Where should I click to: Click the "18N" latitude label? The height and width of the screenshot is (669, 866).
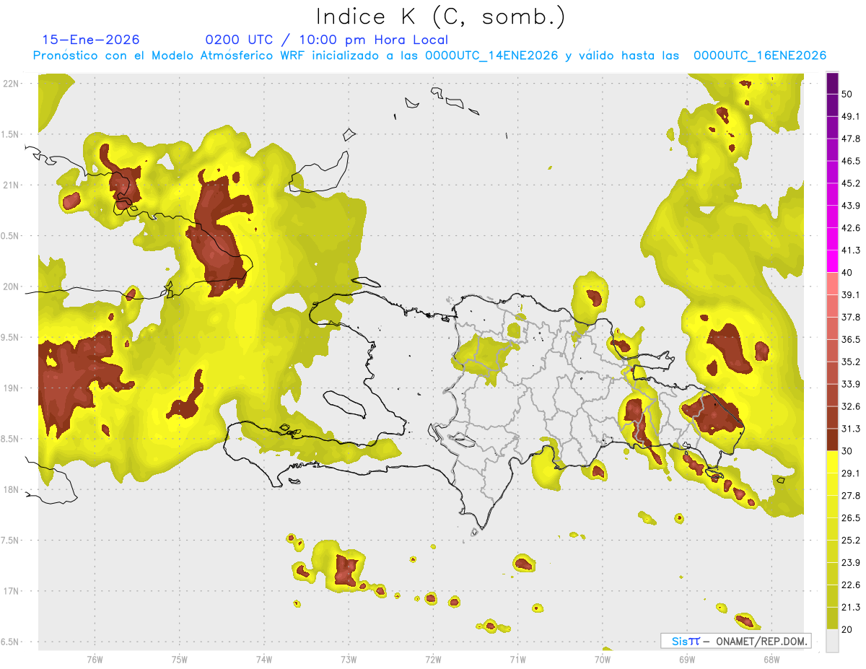tap(12, 489)
